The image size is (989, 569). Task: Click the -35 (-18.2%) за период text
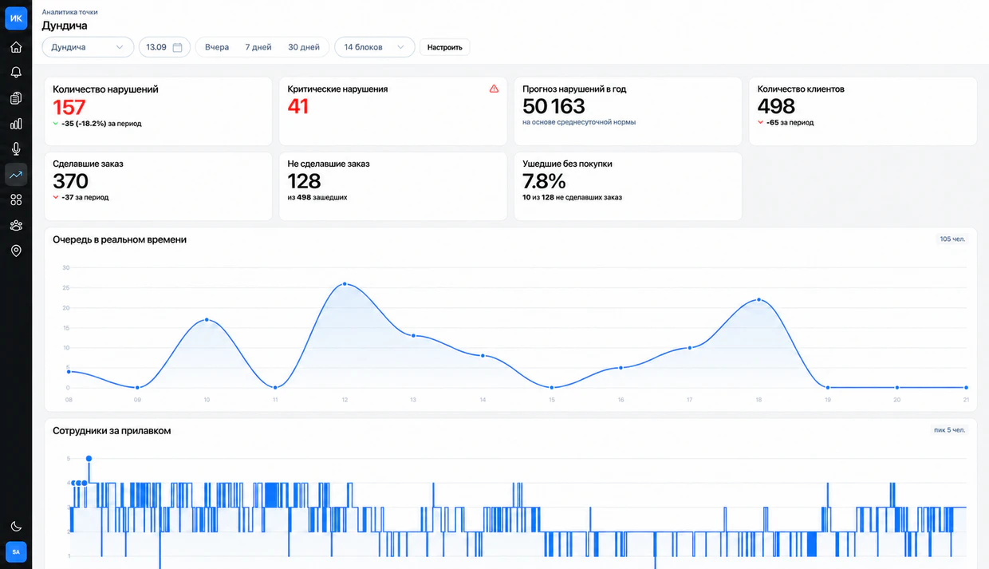tap(101, 124)
